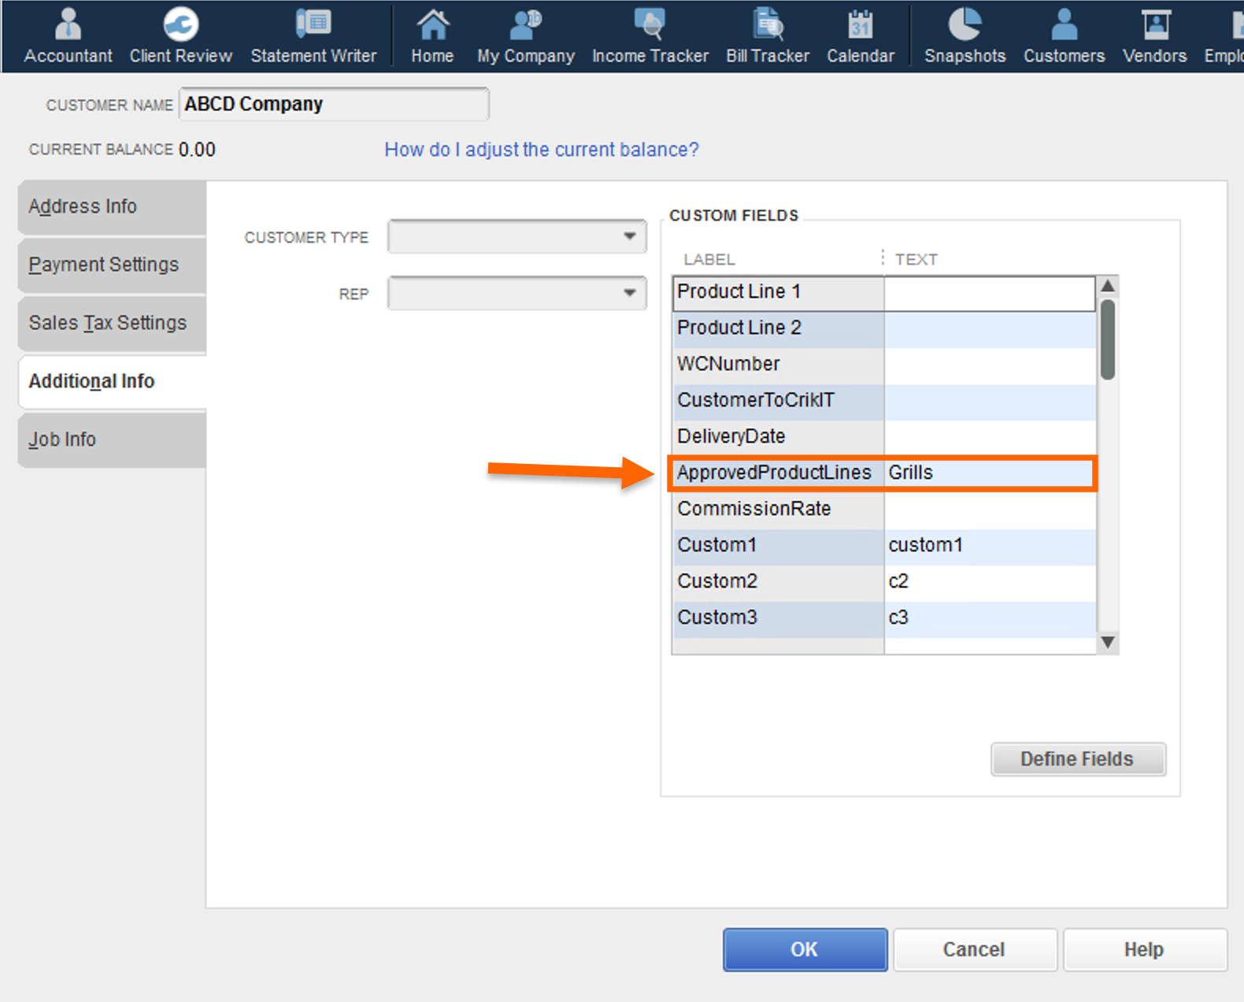Open 'How do I adjust the current balance?' link

541,150
